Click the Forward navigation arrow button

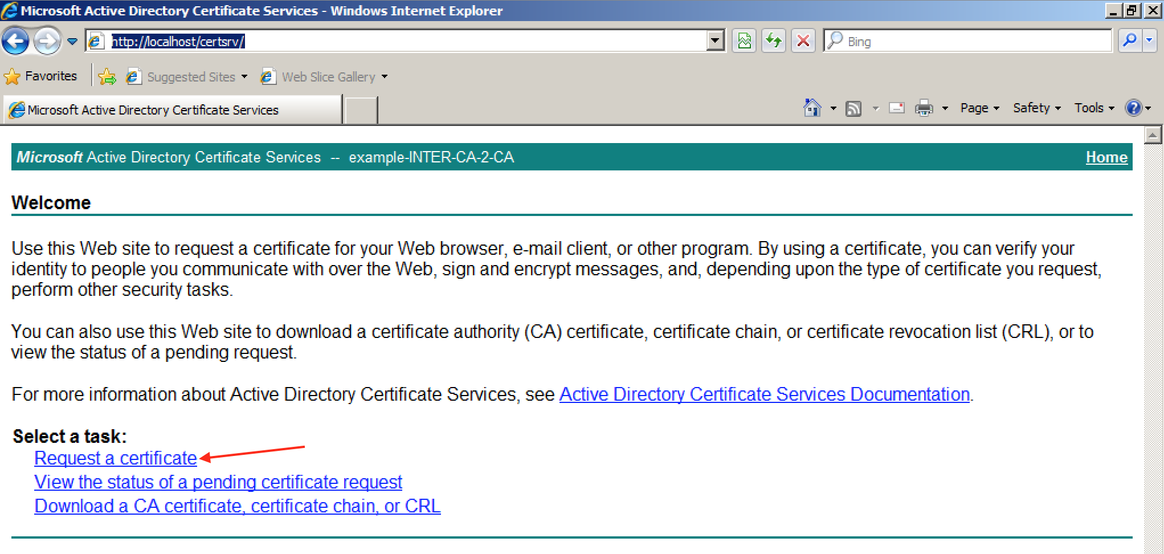click(47, 41)
